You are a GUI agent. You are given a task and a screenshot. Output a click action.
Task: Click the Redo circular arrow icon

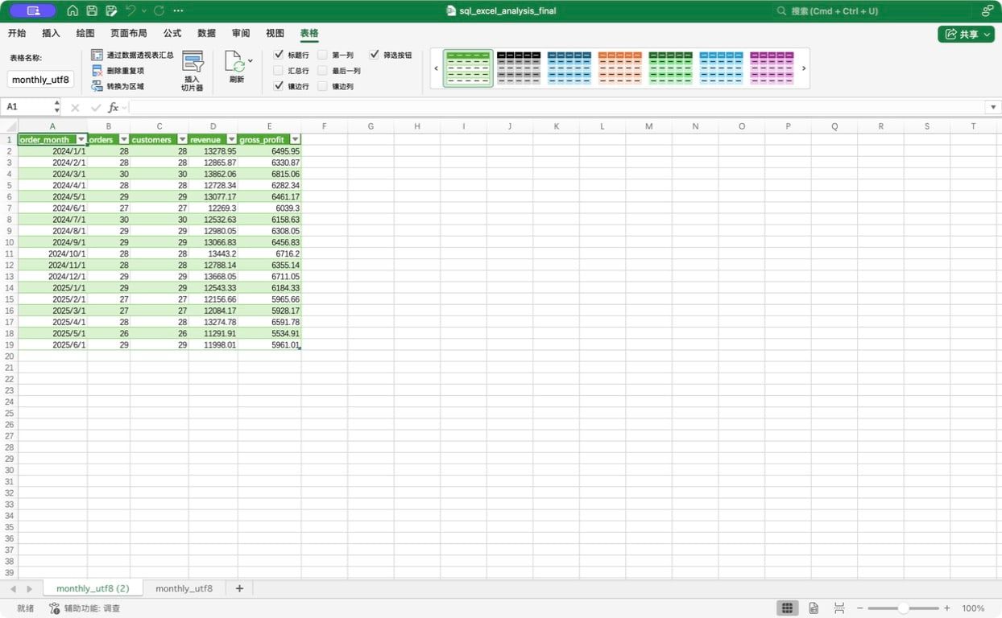pos(159,11)
